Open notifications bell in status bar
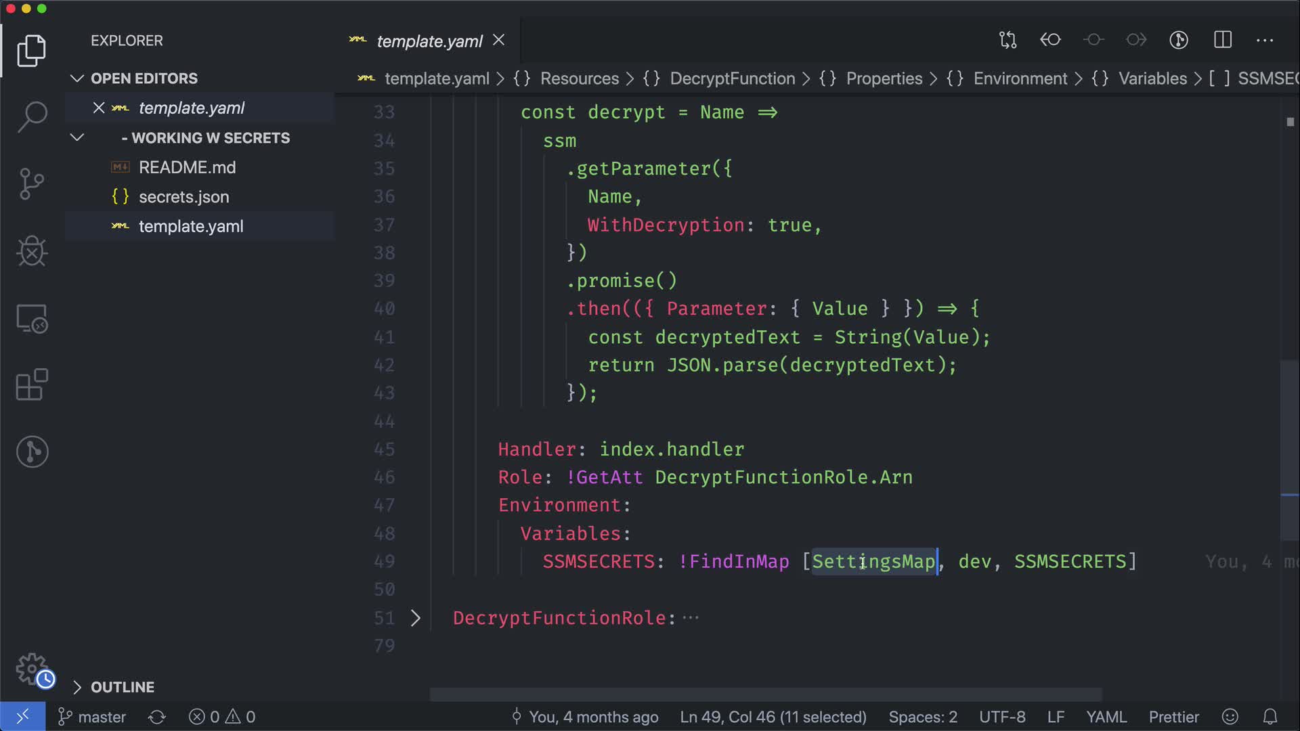 tap(1270, 717)
